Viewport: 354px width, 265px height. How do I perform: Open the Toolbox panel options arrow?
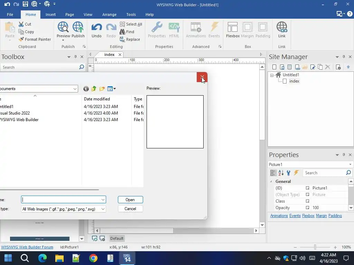(x=69, y=57)
